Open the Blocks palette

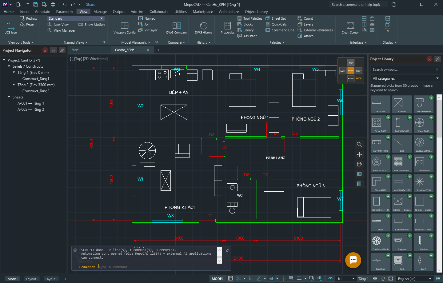[245, 24]
